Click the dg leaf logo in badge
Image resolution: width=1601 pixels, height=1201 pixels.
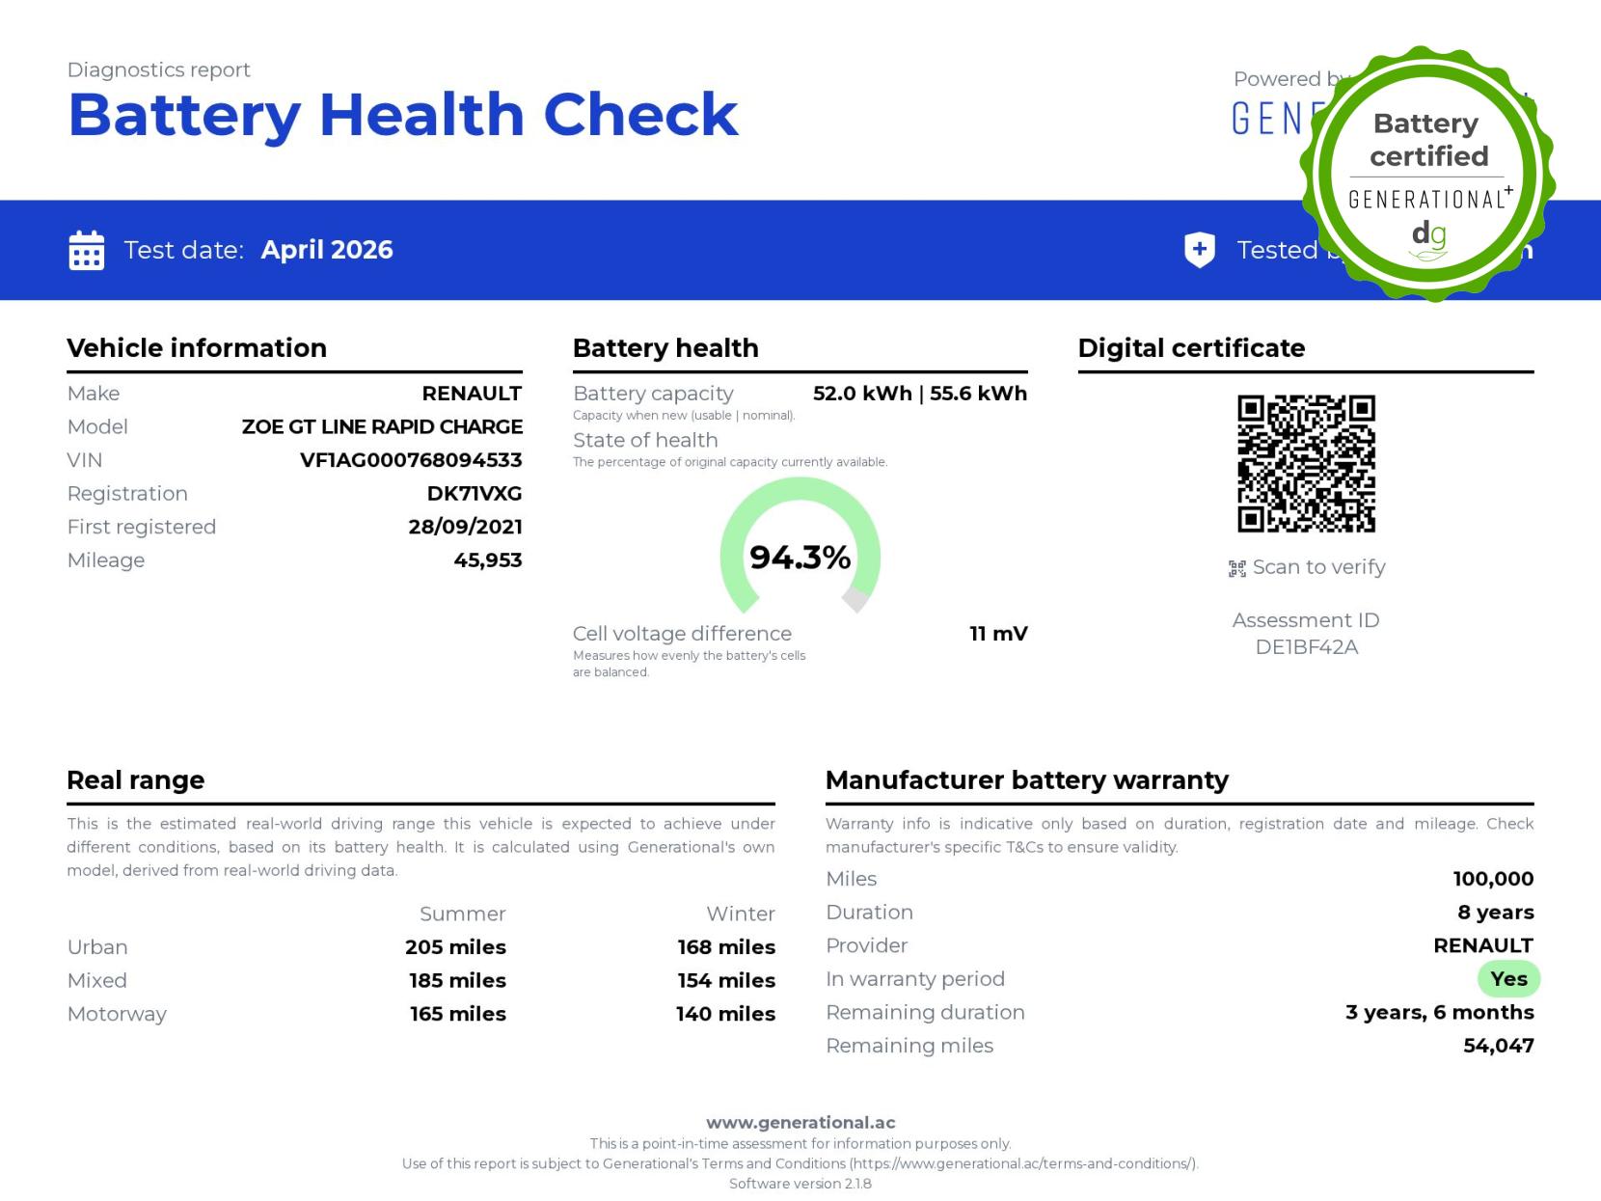[x=1428, y=240]
